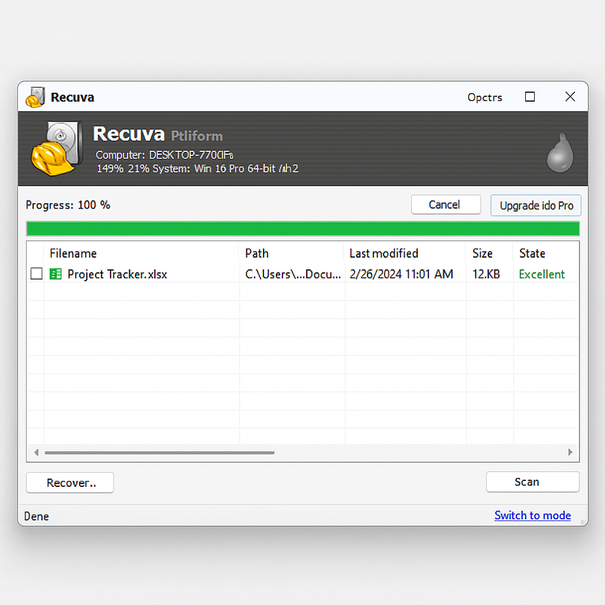Click the Excel file icon for Project Tracker.xlsx

pyautogui.click(x=56, y=274)
